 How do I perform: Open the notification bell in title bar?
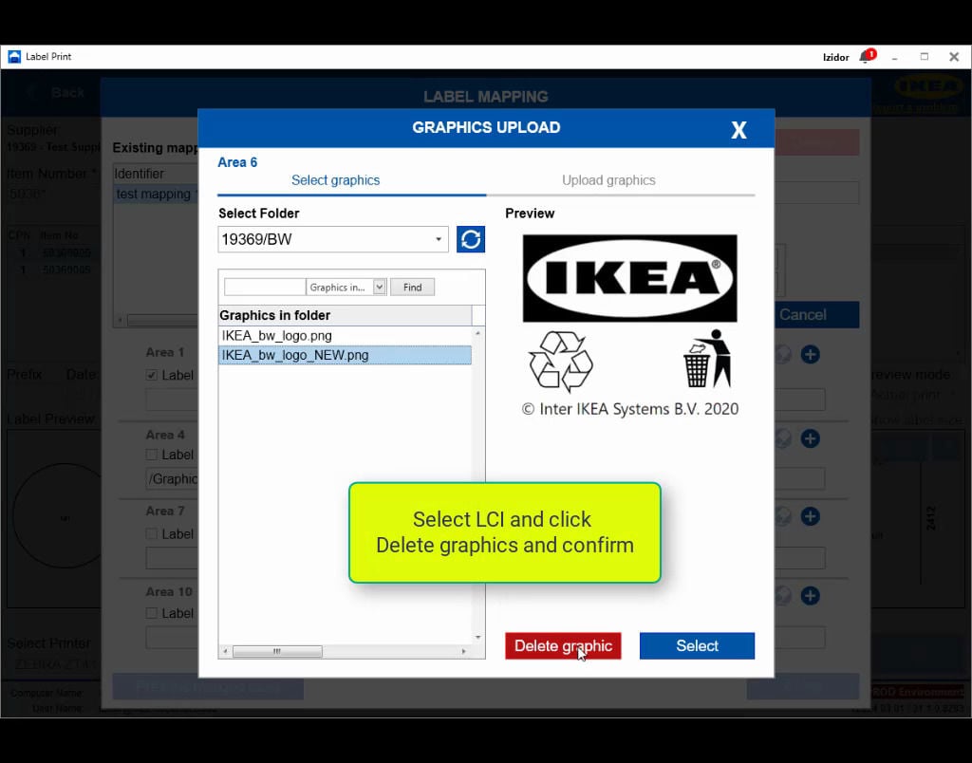pyautogui.click(x=866, y=56)
